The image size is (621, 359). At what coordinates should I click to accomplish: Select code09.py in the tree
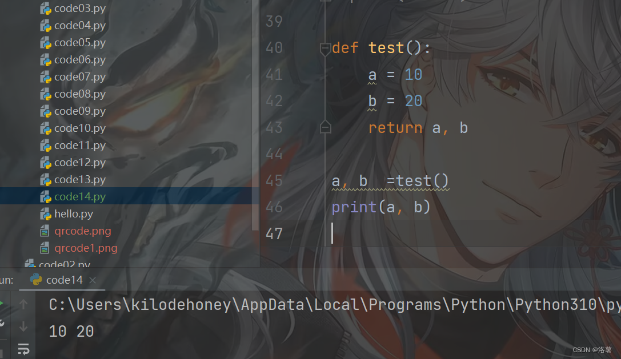(x=79, y=111)
